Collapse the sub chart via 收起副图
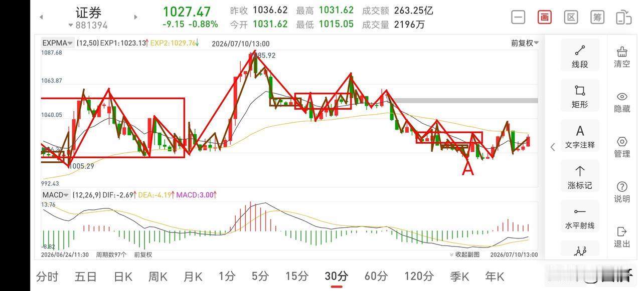Image resolution: width=641 pixels, height=291 pixels. point(464,254)
